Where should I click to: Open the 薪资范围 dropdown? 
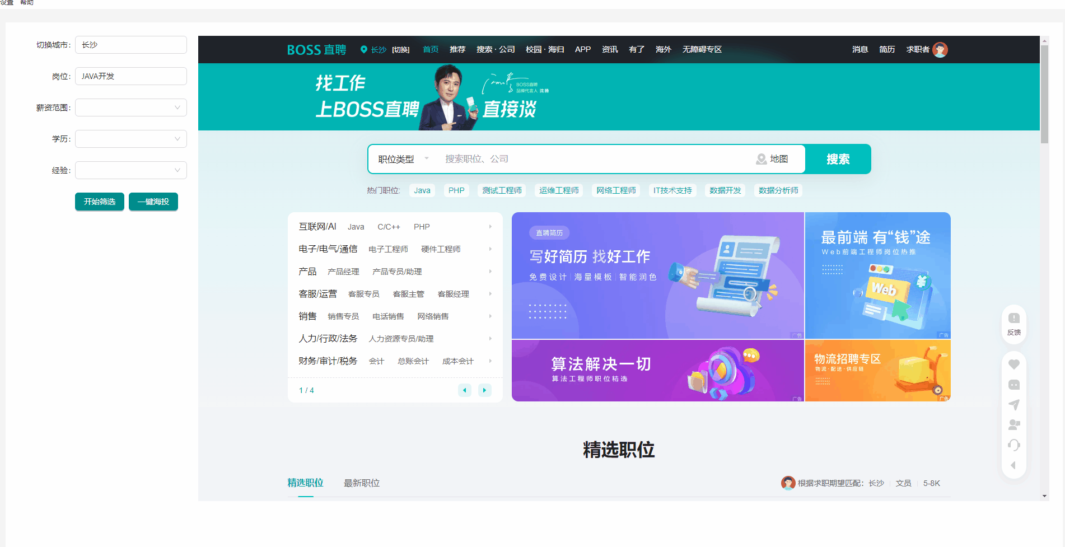[x=131, y=107]
